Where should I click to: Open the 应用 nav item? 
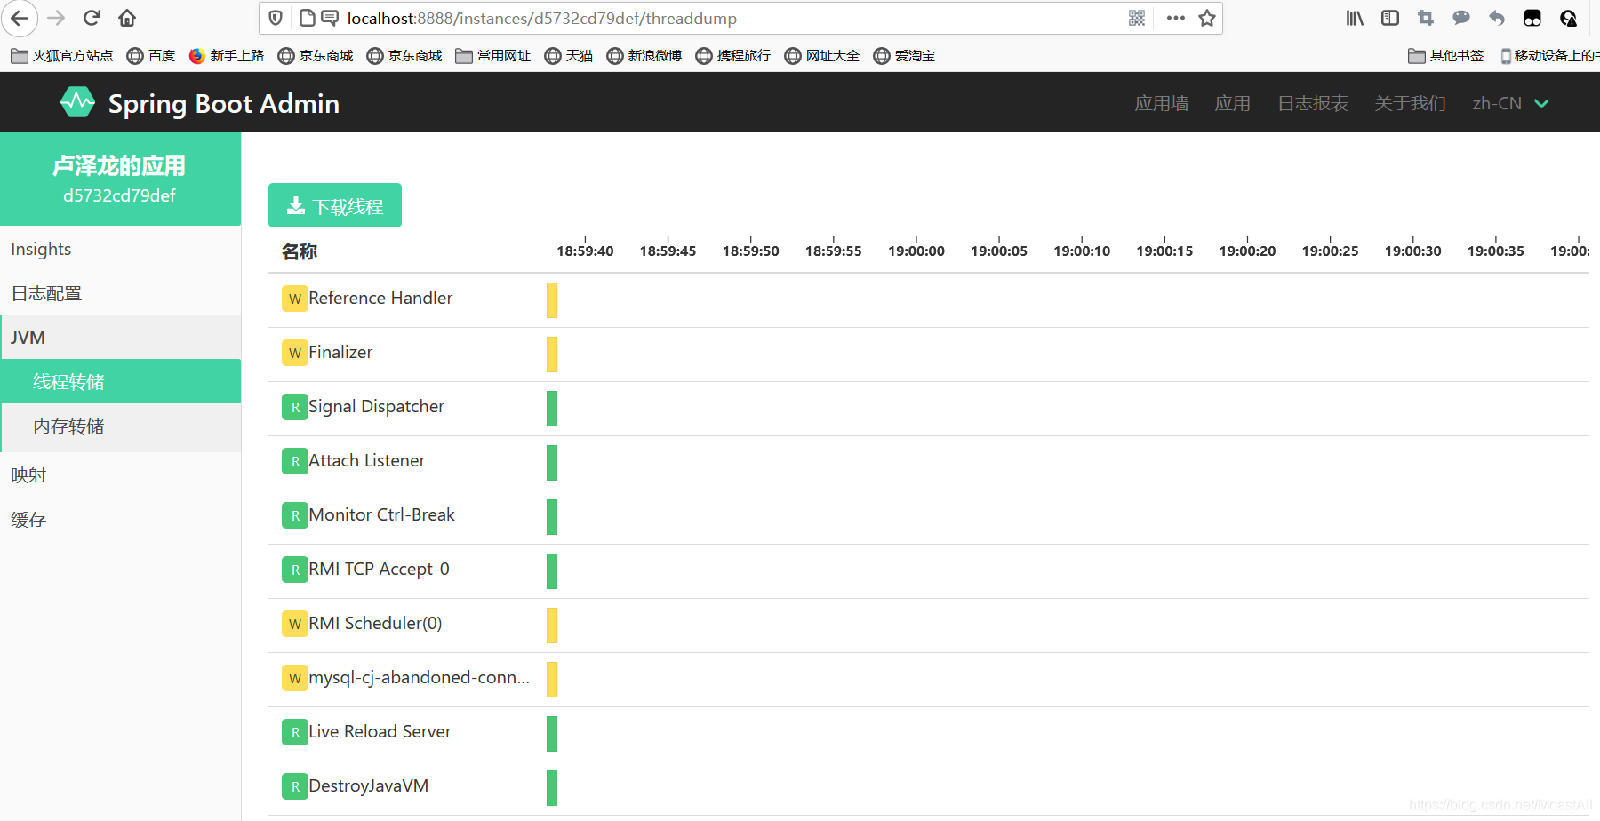pyautogui.click(x=1233, y=103)
